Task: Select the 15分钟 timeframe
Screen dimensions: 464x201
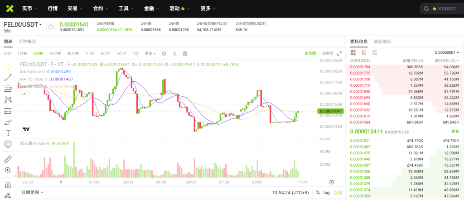Action: pos(55,53)
